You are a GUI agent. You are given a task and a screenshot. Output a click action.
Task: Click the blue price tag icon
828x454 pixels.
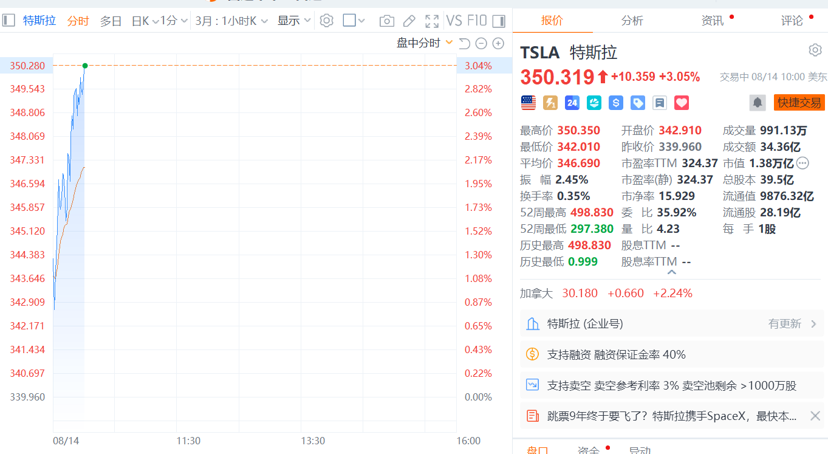[638, 103]
